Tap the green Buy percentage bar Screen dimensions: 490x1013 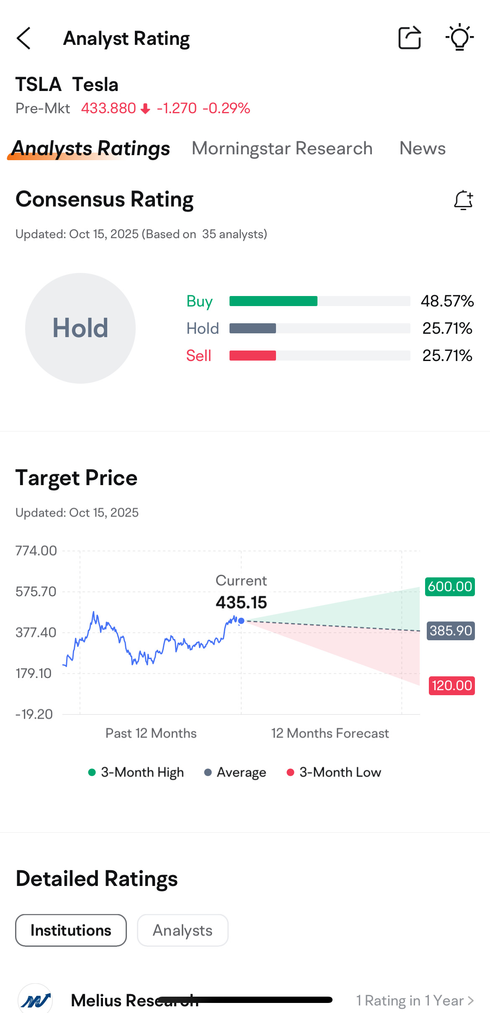click(273, 301)
